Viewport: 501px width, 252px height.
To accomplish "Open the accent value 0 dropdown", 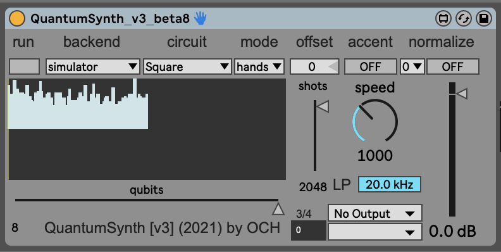I will point(412,66).
